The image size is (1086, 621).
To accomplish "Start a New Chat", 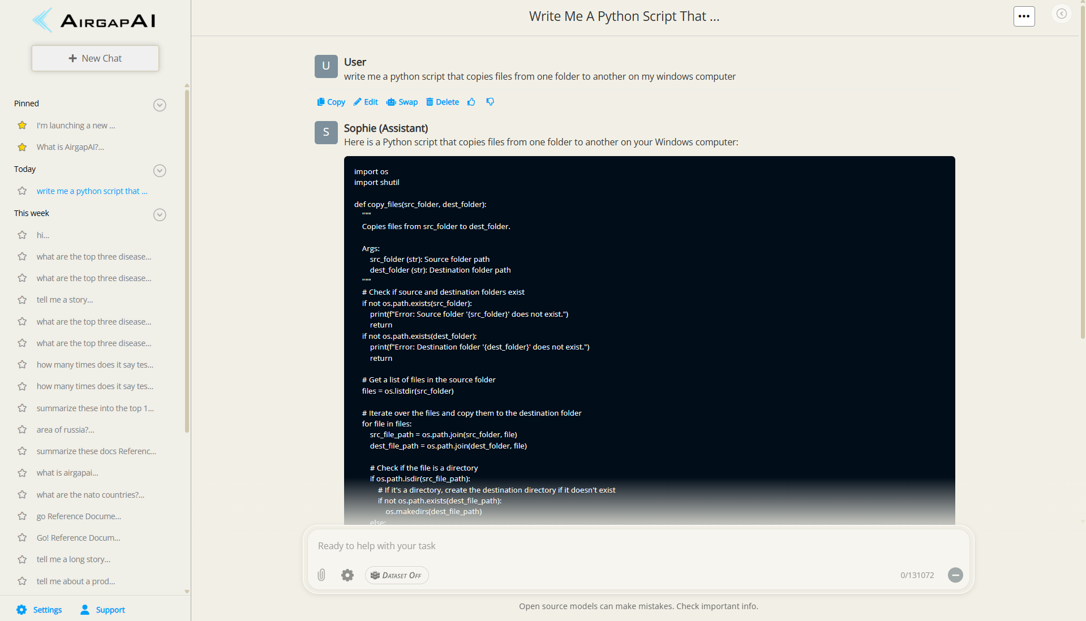I will pos(95,58).
